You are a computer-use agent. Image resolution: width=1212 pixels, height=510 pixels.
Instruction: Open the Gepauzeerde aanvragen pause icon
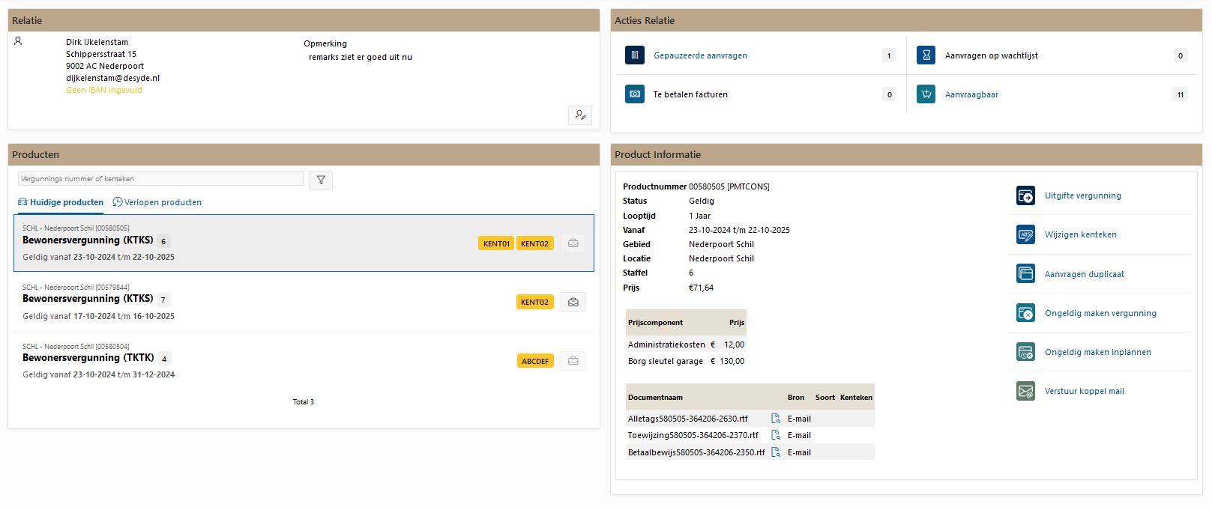click(635, 55)
